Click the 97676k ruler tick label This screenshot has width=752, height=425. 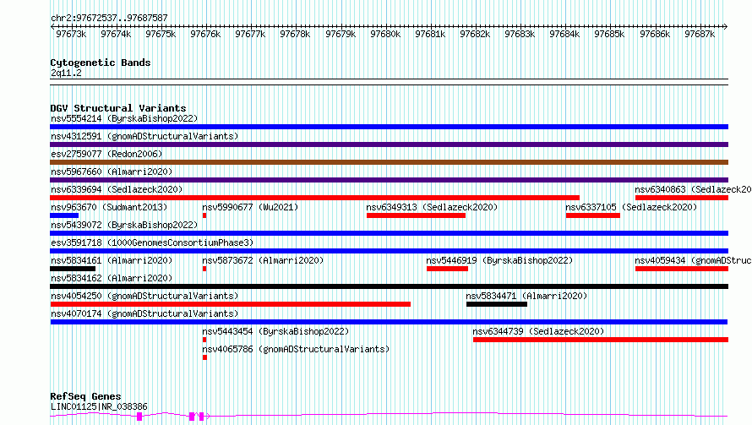205,34
